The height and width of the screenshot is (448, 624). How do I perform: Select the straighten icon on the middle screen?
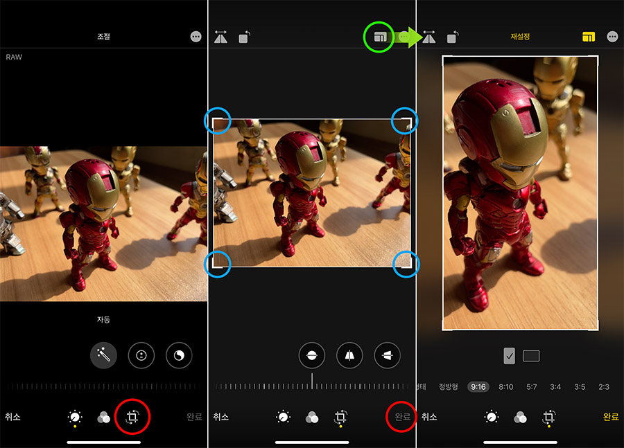(x=311, y=355)
